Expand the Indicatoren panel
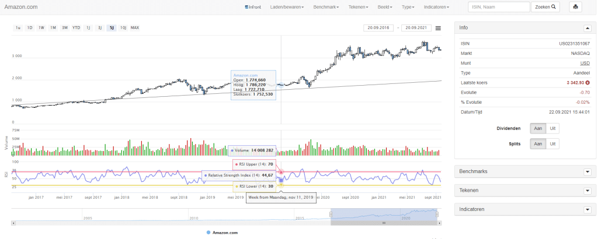The image size is (598, 239). click(x=587, y=209)
